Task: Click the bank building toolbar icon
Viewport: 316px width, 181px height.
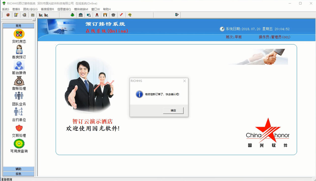Action: tap(81, 15)
